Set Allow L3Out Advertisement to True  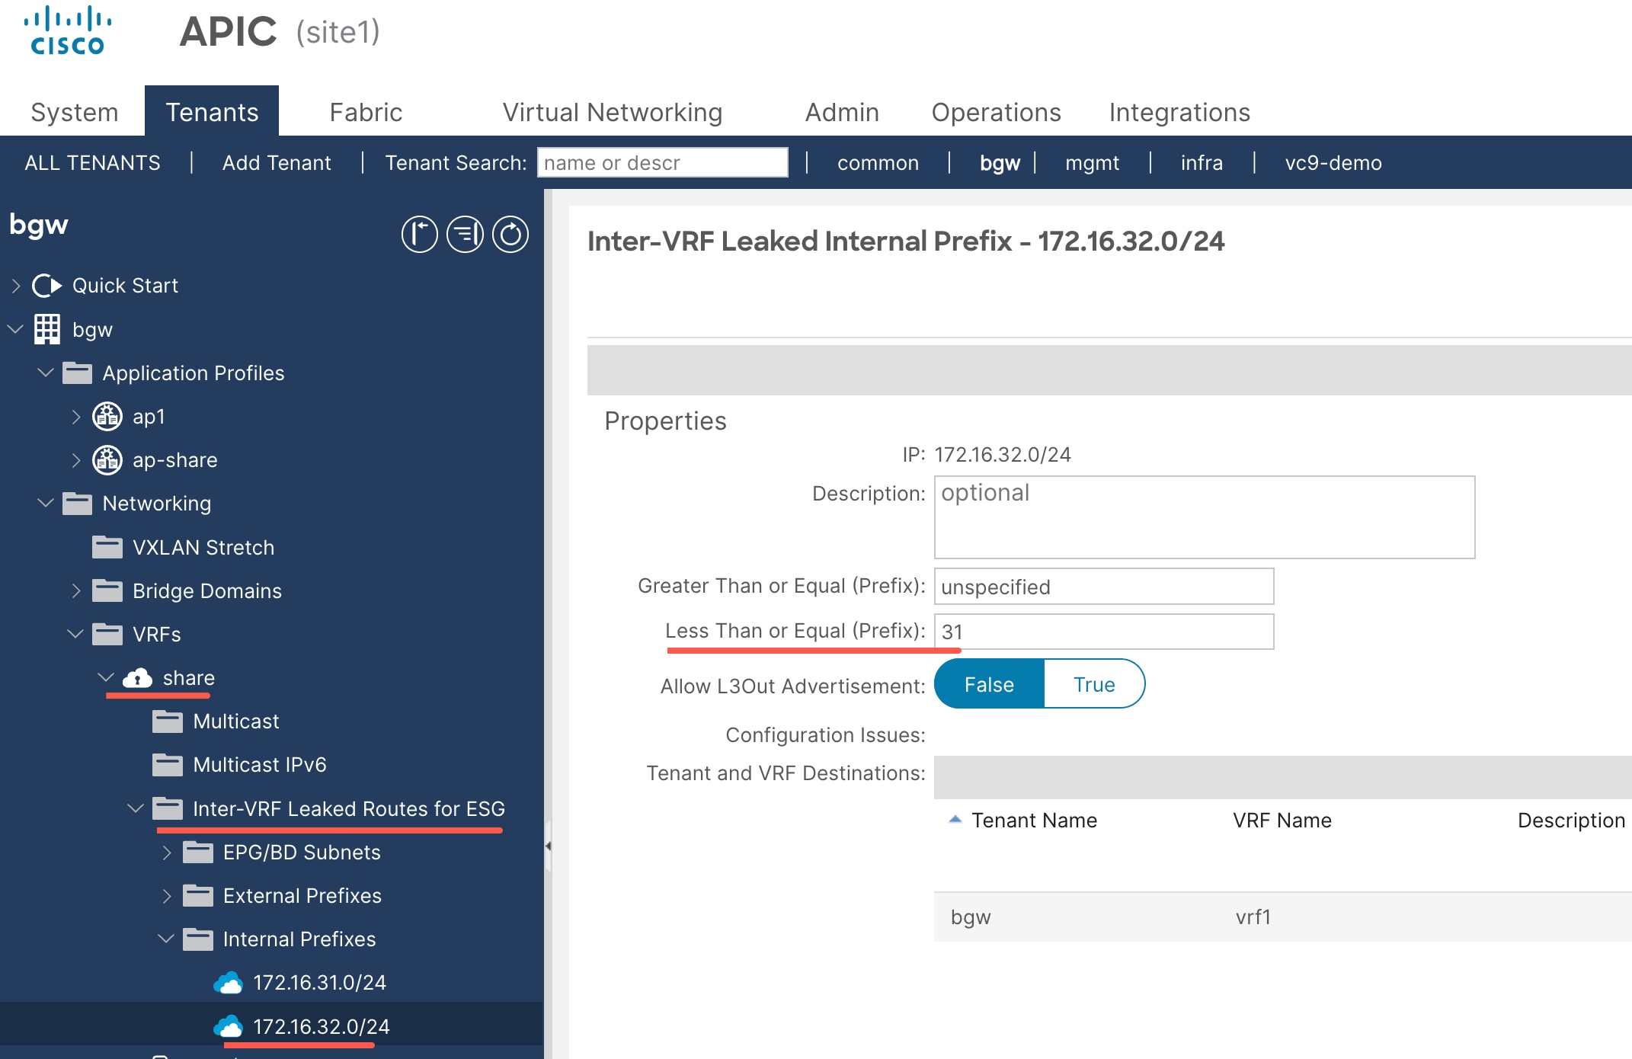(x=1094, y=684)
